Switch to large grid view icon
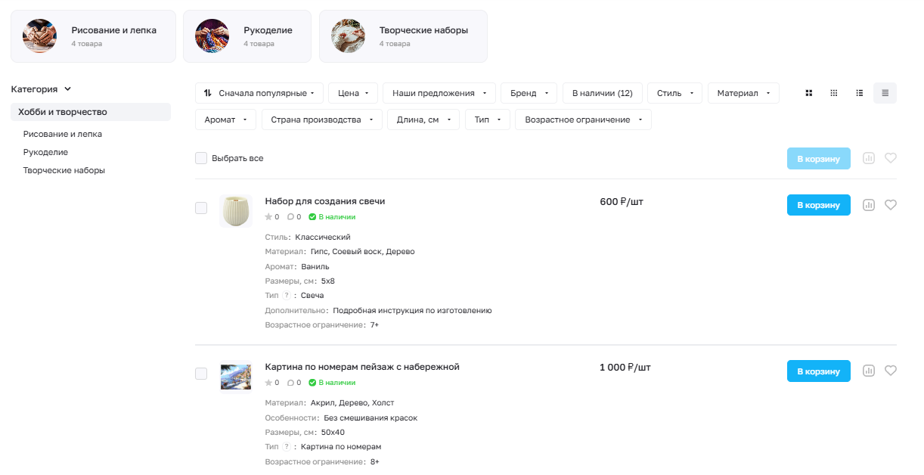This screenshot has width=924, height=475. click(x=809, y=93)
